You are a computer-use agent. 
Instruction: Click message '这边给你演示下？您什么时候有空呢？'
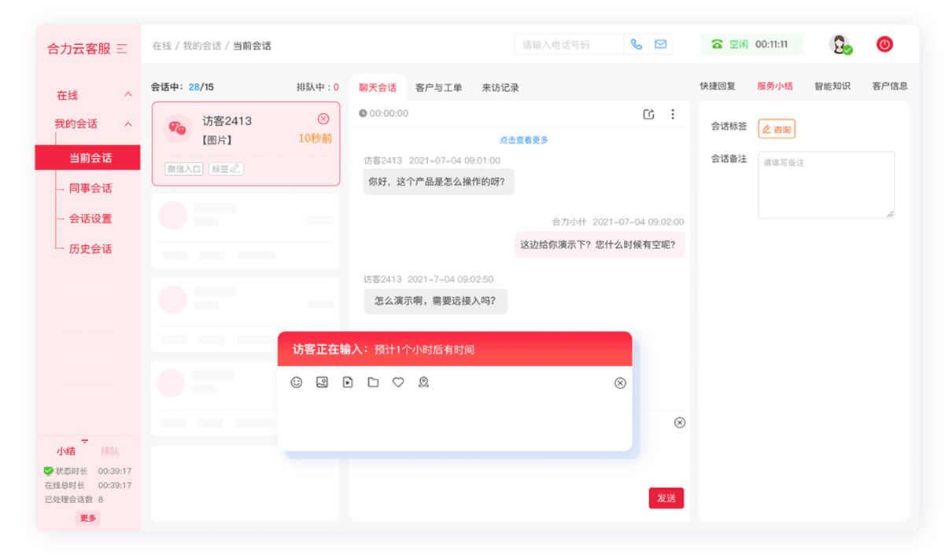[x=600, y=244]
